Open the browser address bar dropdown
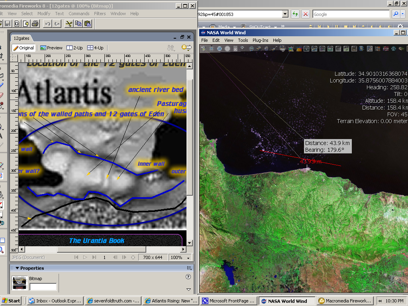 pos(285,14)
